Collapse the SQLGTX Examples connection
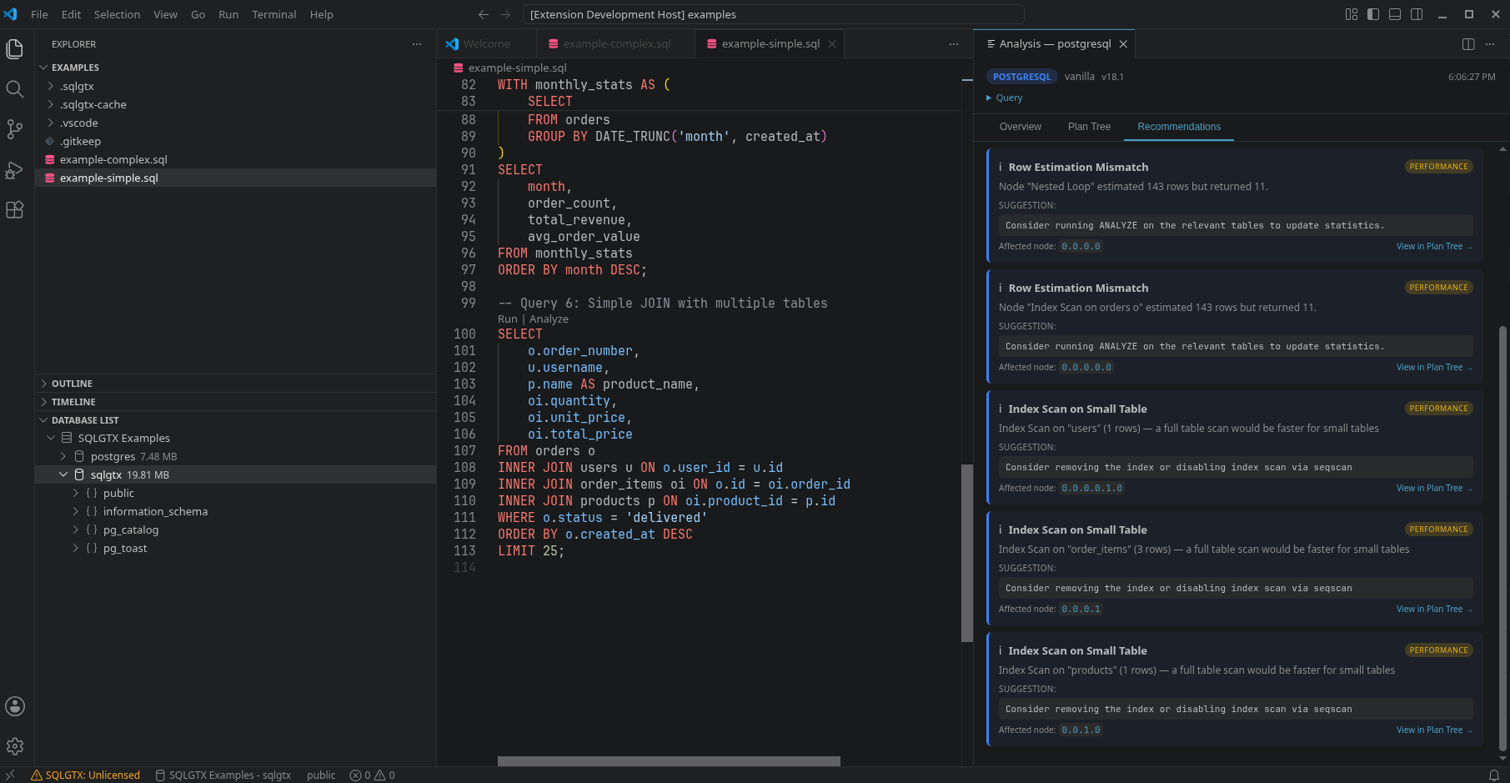The width and height of the screenshot is (1510, 783). pos(51,438)
